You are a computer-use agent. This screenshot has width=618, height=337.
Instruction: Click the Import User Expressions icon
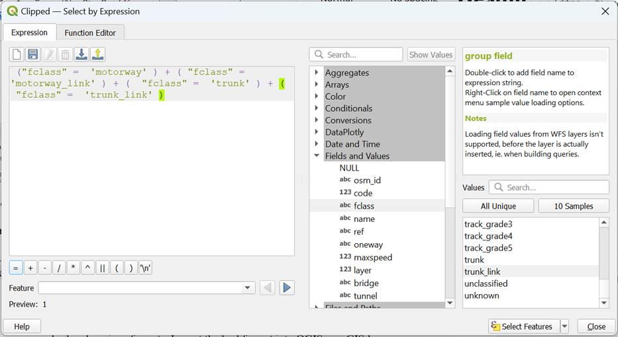[x=81, y=55]
